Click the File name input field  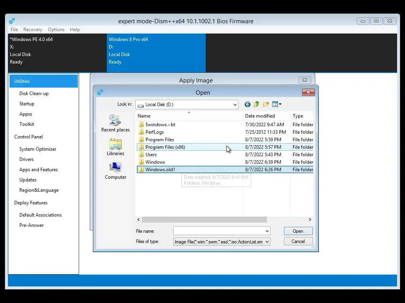pyautogui.click(x=219, y=231)
